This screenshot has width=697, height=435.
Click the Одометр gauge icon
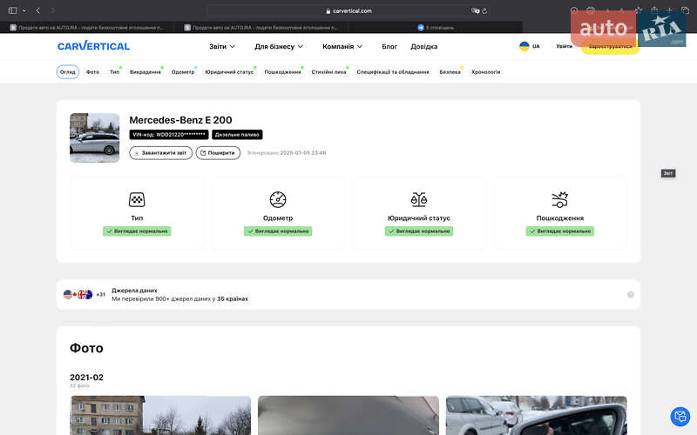[278, 199]
